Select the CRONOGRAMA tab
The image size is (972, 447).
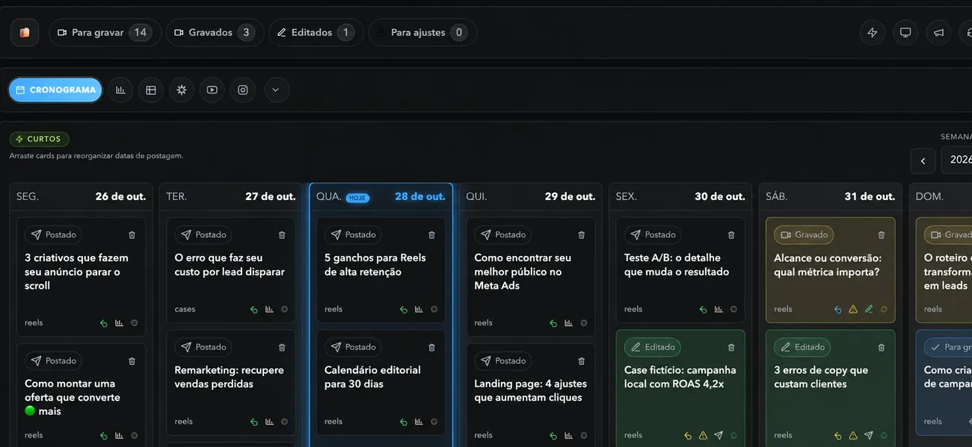[x=55, y=90]
